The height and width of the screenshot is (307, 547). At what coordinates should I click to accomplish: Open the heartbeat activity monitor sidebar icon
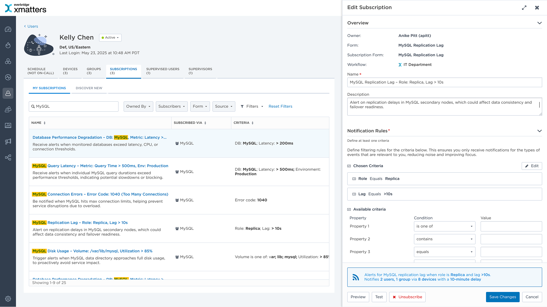(8, 77)
